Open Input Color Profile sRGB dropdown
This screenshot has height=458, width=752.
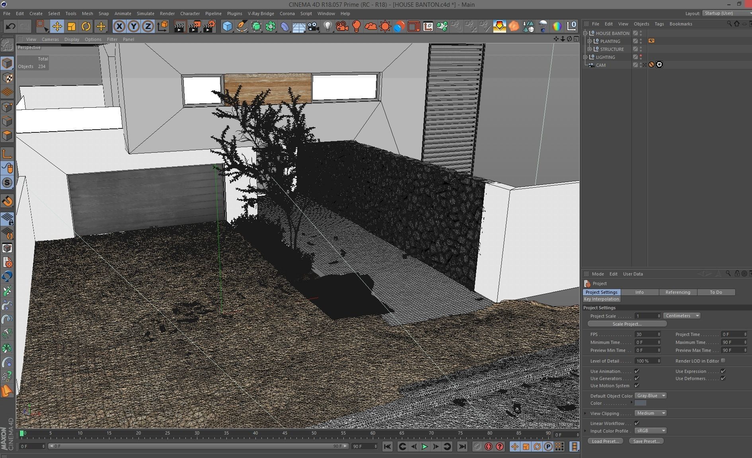650,431
